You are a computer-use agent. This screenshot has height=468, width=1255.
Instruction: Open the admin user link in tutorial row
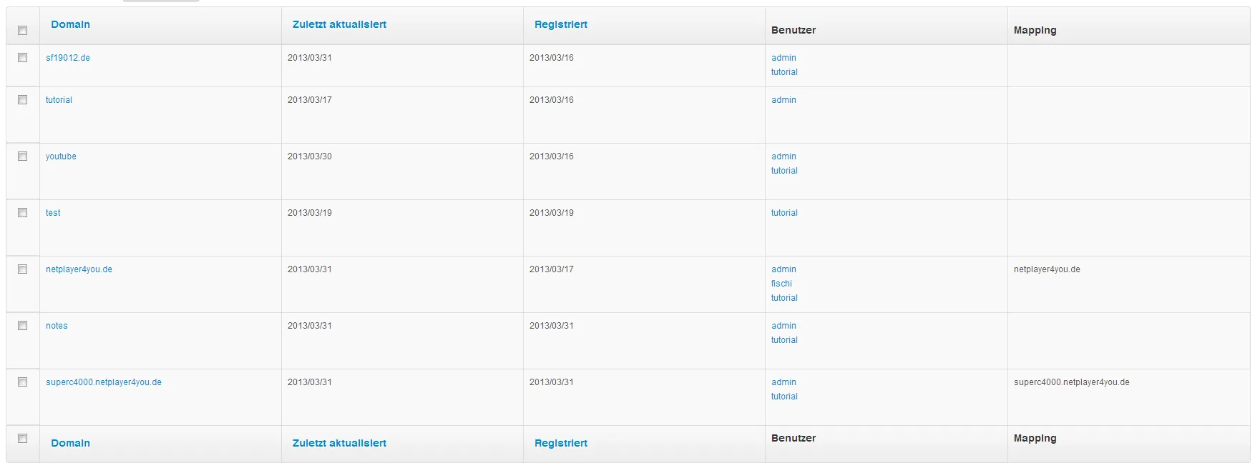[783, 100]
